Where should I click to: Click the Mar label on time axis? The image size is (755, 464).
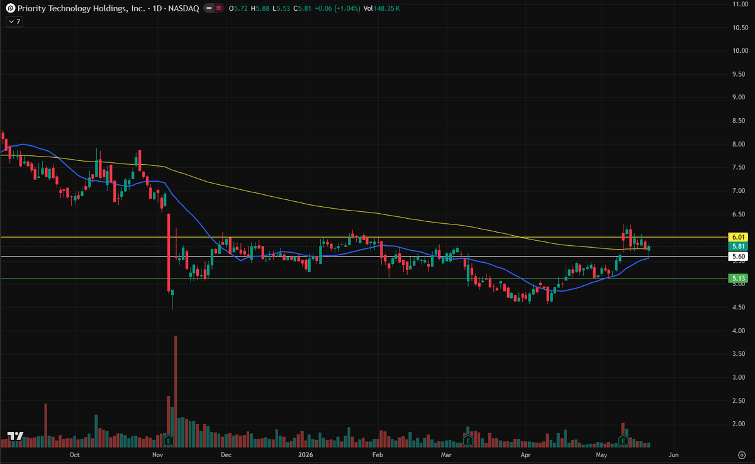pyautogui.click(x=447, y=454)
